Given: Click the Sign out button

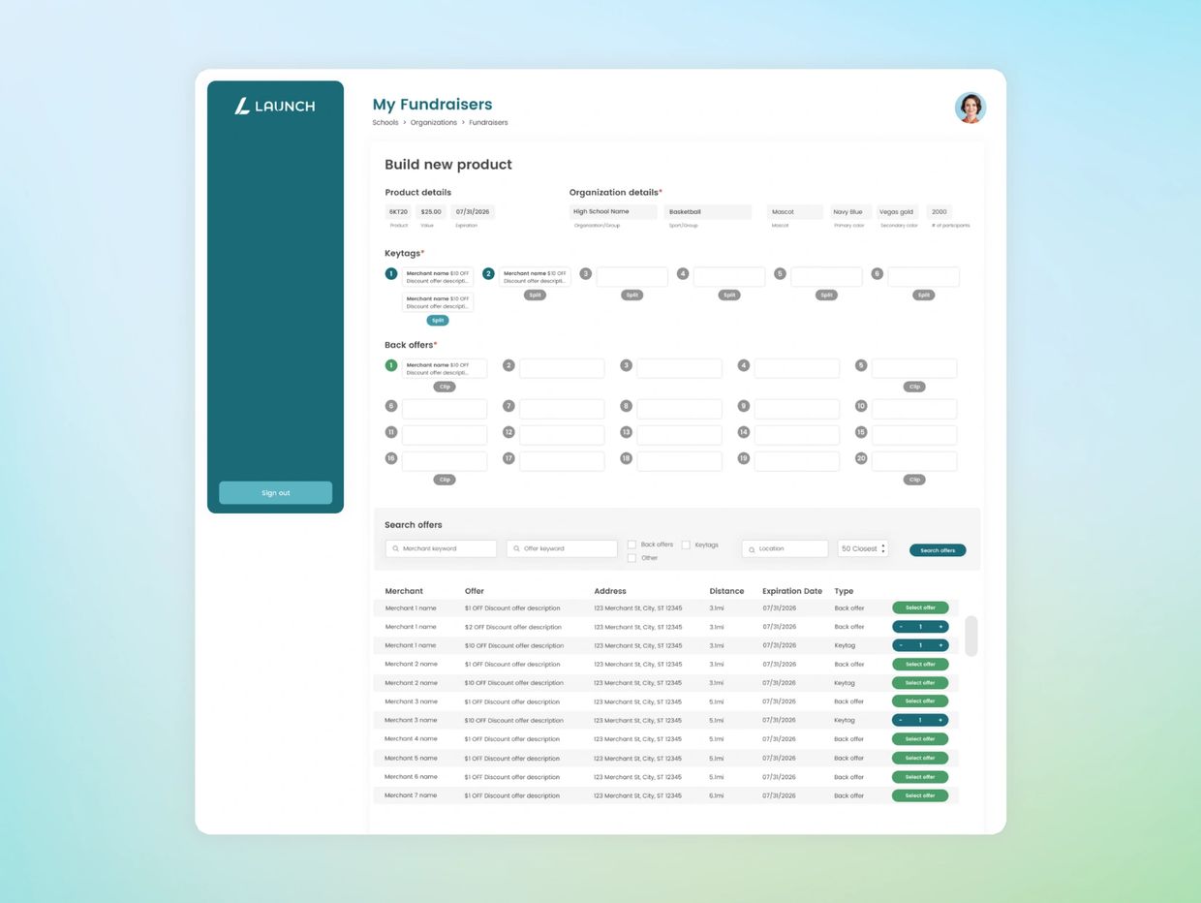Looking at the screenshot, I should (275, 493).
